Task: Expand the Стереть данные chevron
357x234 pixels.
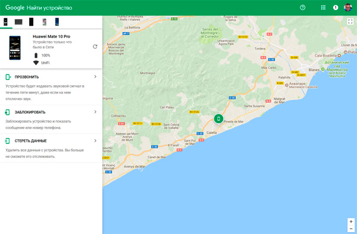Action: [95, 141]
